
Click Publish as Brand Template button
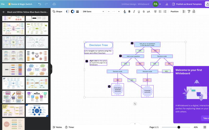tap(187, 4)
